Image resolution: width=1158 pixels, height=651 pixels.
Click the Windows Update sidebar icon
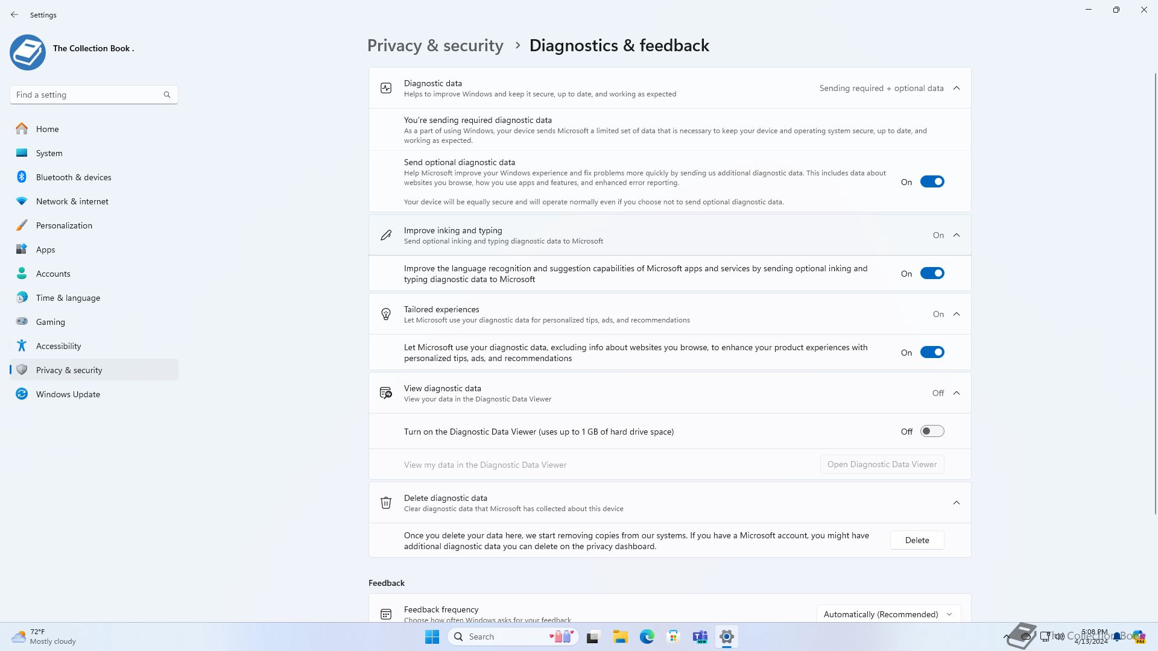pyautogui.click(x=22, y=394)
